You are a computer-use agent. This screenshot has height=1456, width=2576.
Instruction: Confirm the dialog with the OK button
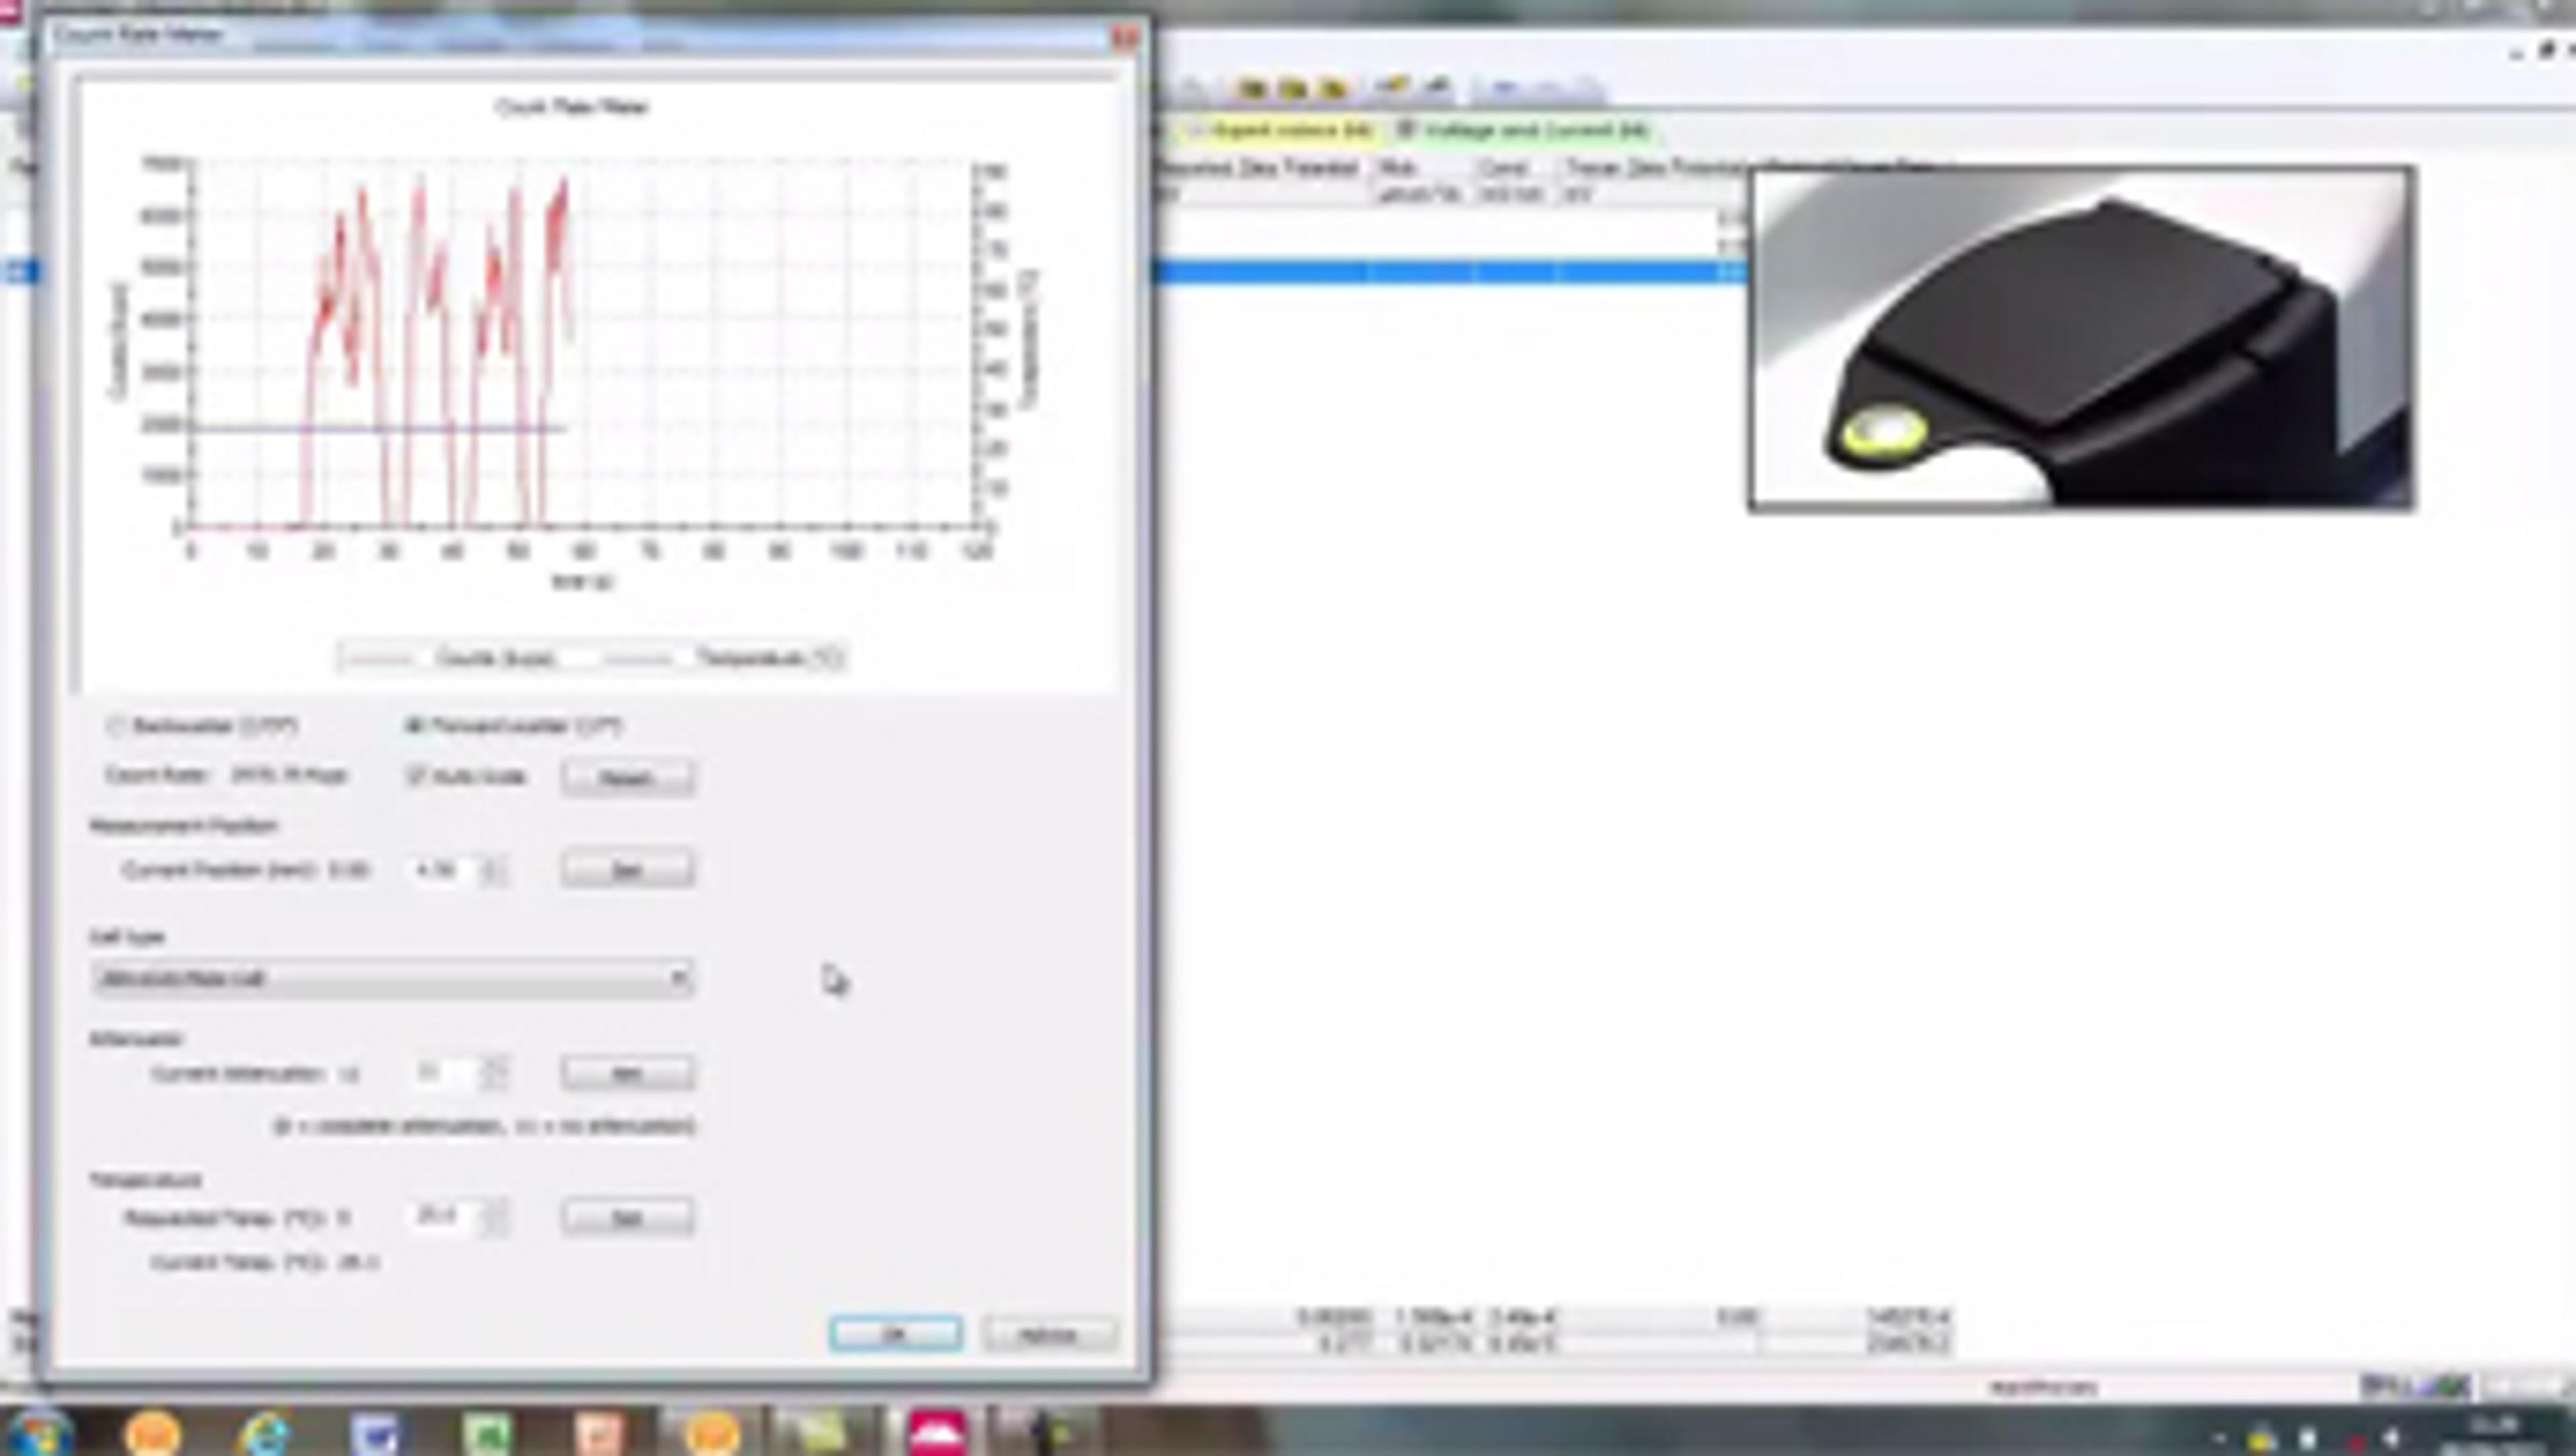coord(895,1334)
